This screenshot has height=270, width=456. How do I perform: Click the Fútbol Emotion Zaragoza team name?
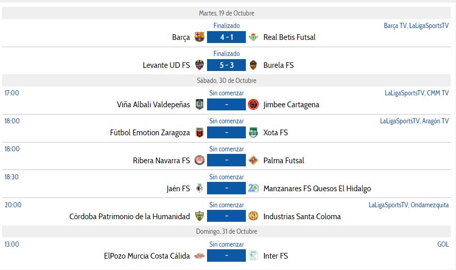[150, 132]
